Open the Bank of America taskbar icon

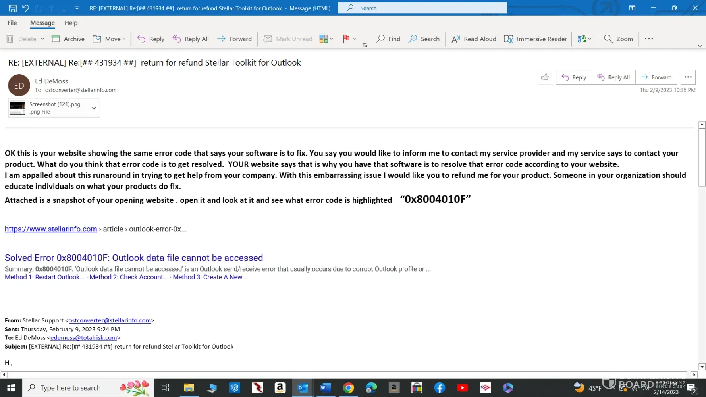pos(485,388)
